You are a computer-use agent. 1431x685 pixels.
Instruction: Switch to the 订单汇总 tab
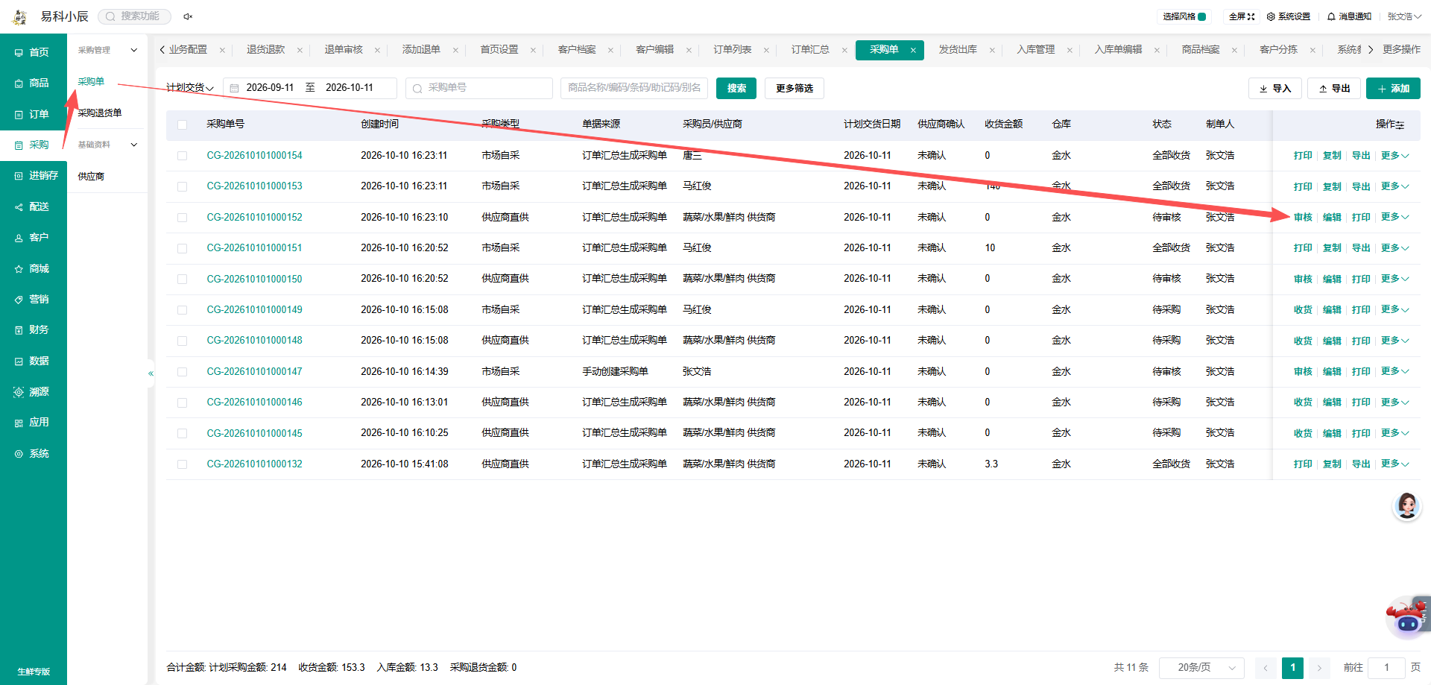810,50
